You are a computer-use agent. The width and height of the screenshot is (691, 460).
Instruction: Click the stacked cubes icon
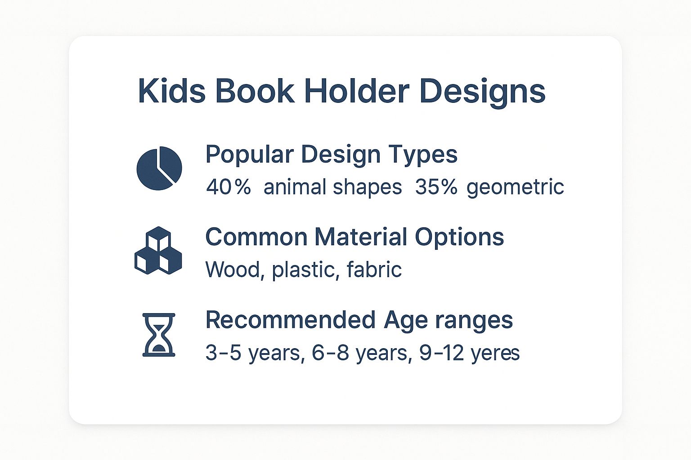[x=158, y=250]
